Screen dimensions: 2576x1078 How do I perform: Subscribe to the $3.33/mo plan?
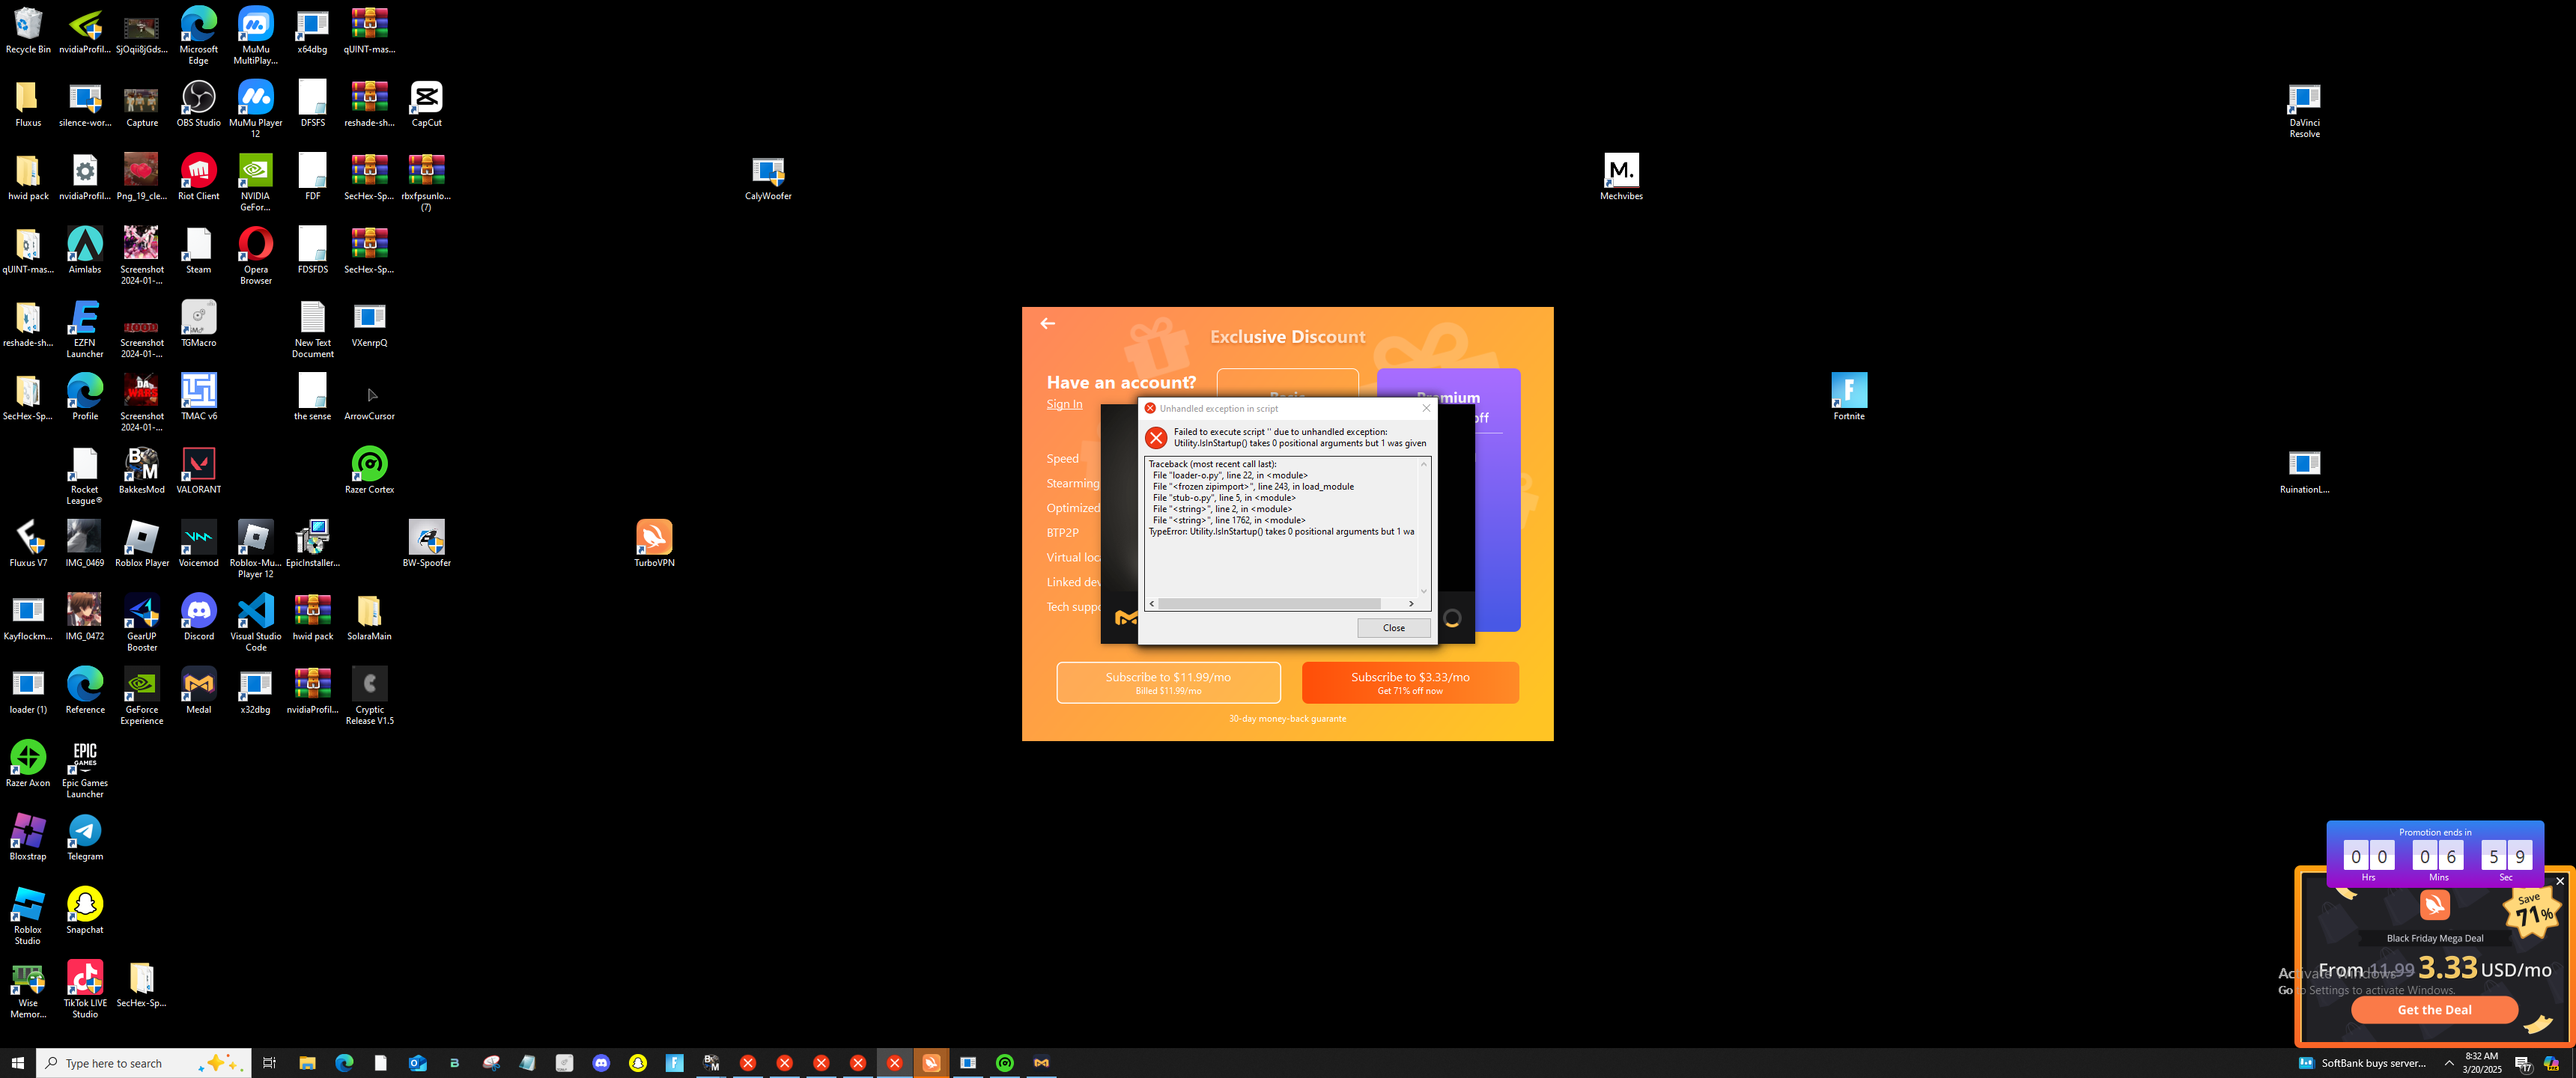(x=1409, y=683)
